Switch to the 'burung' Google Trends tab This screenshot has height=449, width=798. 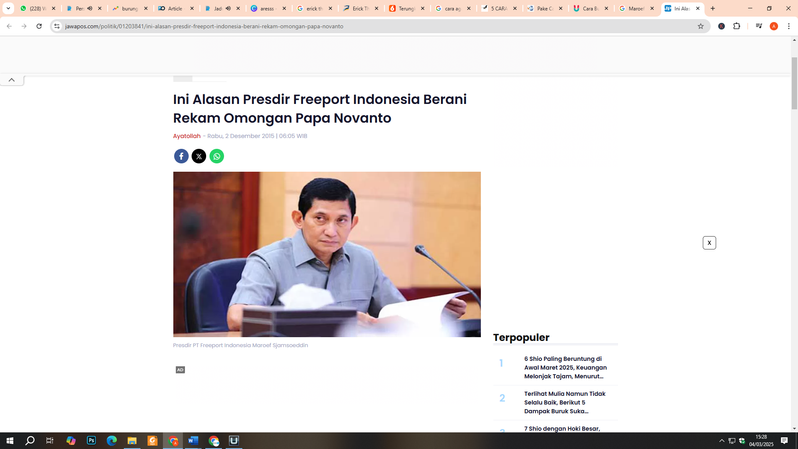pos(130,8)
